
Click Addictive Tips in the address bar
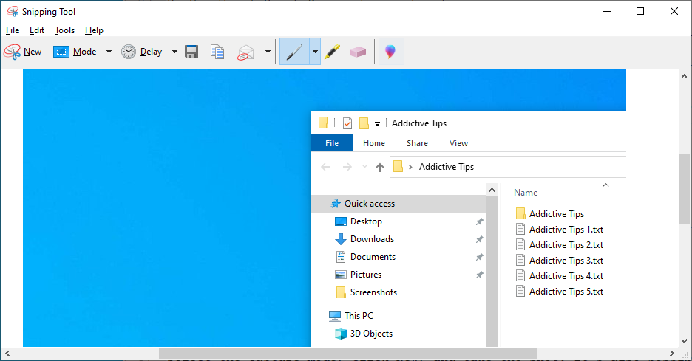pos(447,167)
